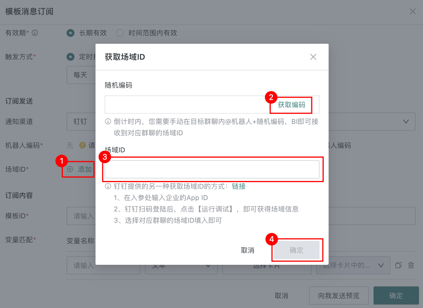This screenshot has height=308, width=423.
Task: Delete the variable row with trash icon
Action: click(411, 265)
